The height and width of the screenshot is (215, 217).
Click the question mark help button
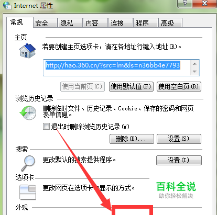(x=185, y=4)
